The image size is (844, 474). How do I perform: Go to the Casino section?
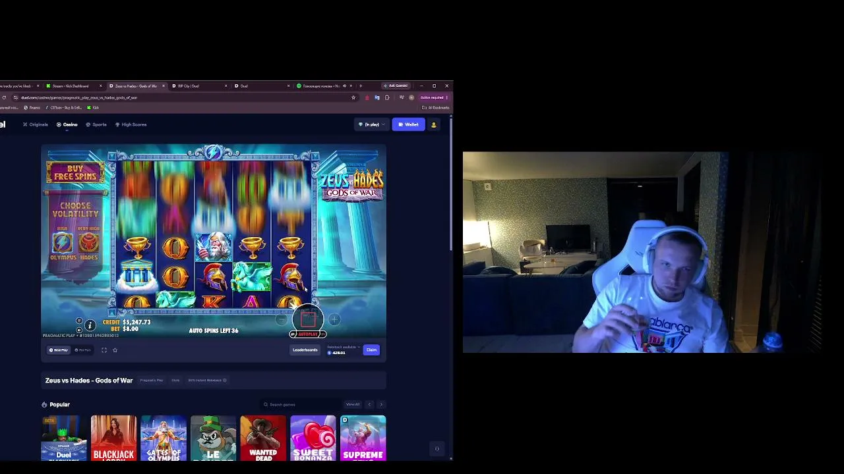(x=67, y=124)
